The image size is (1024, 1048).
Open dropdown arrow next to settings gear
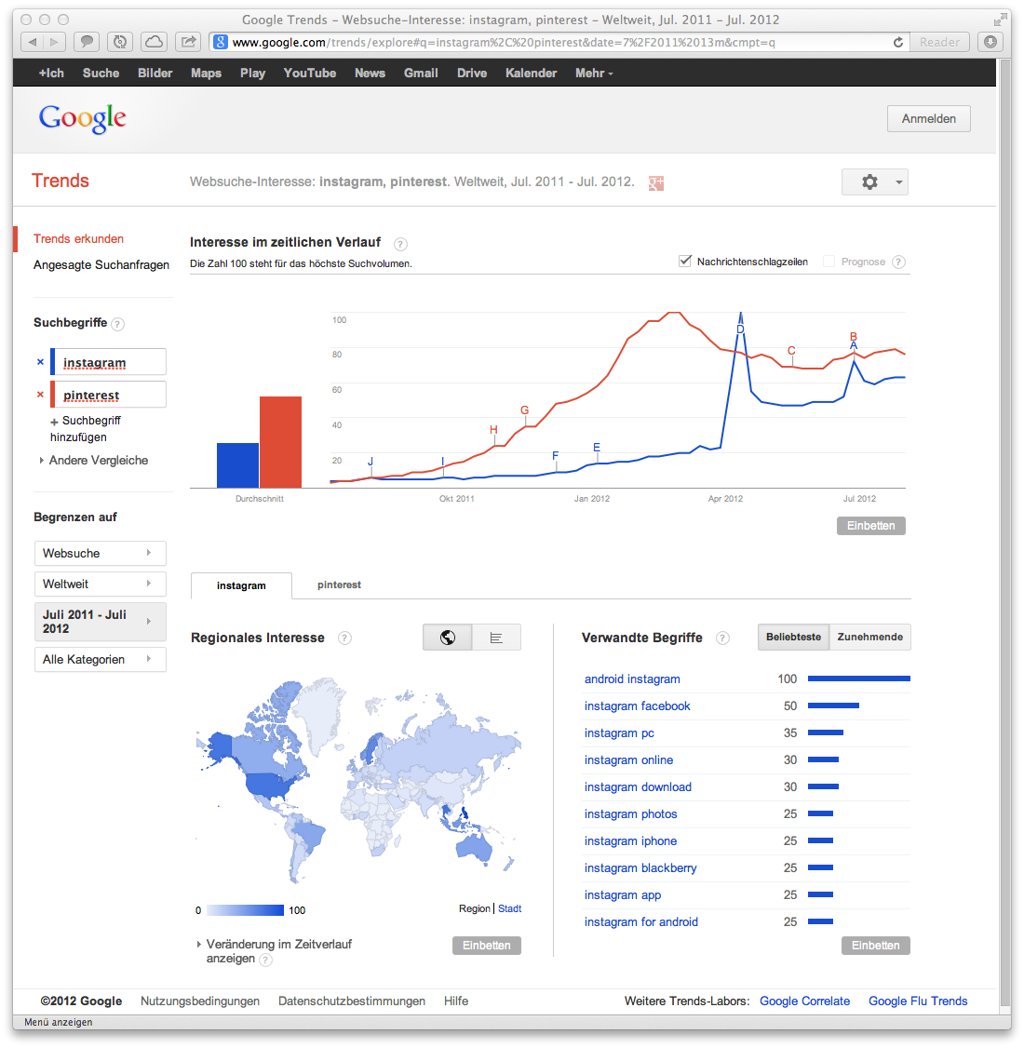899,182
